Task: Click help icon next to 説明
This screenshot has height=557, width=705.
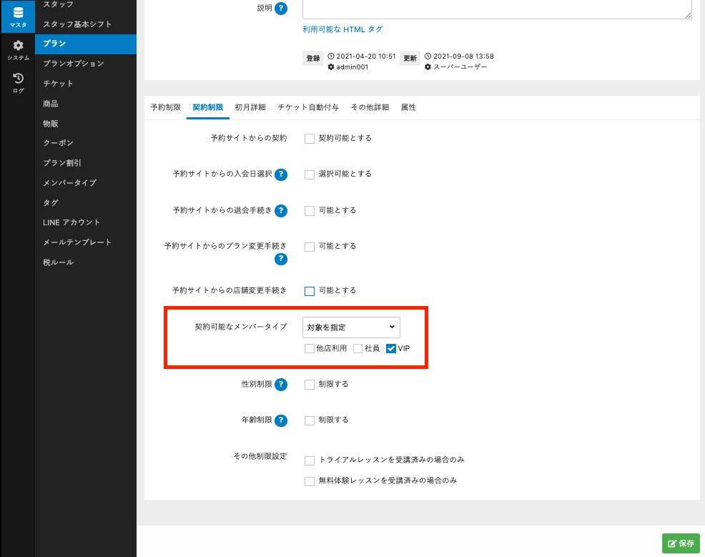Action: 281,9
